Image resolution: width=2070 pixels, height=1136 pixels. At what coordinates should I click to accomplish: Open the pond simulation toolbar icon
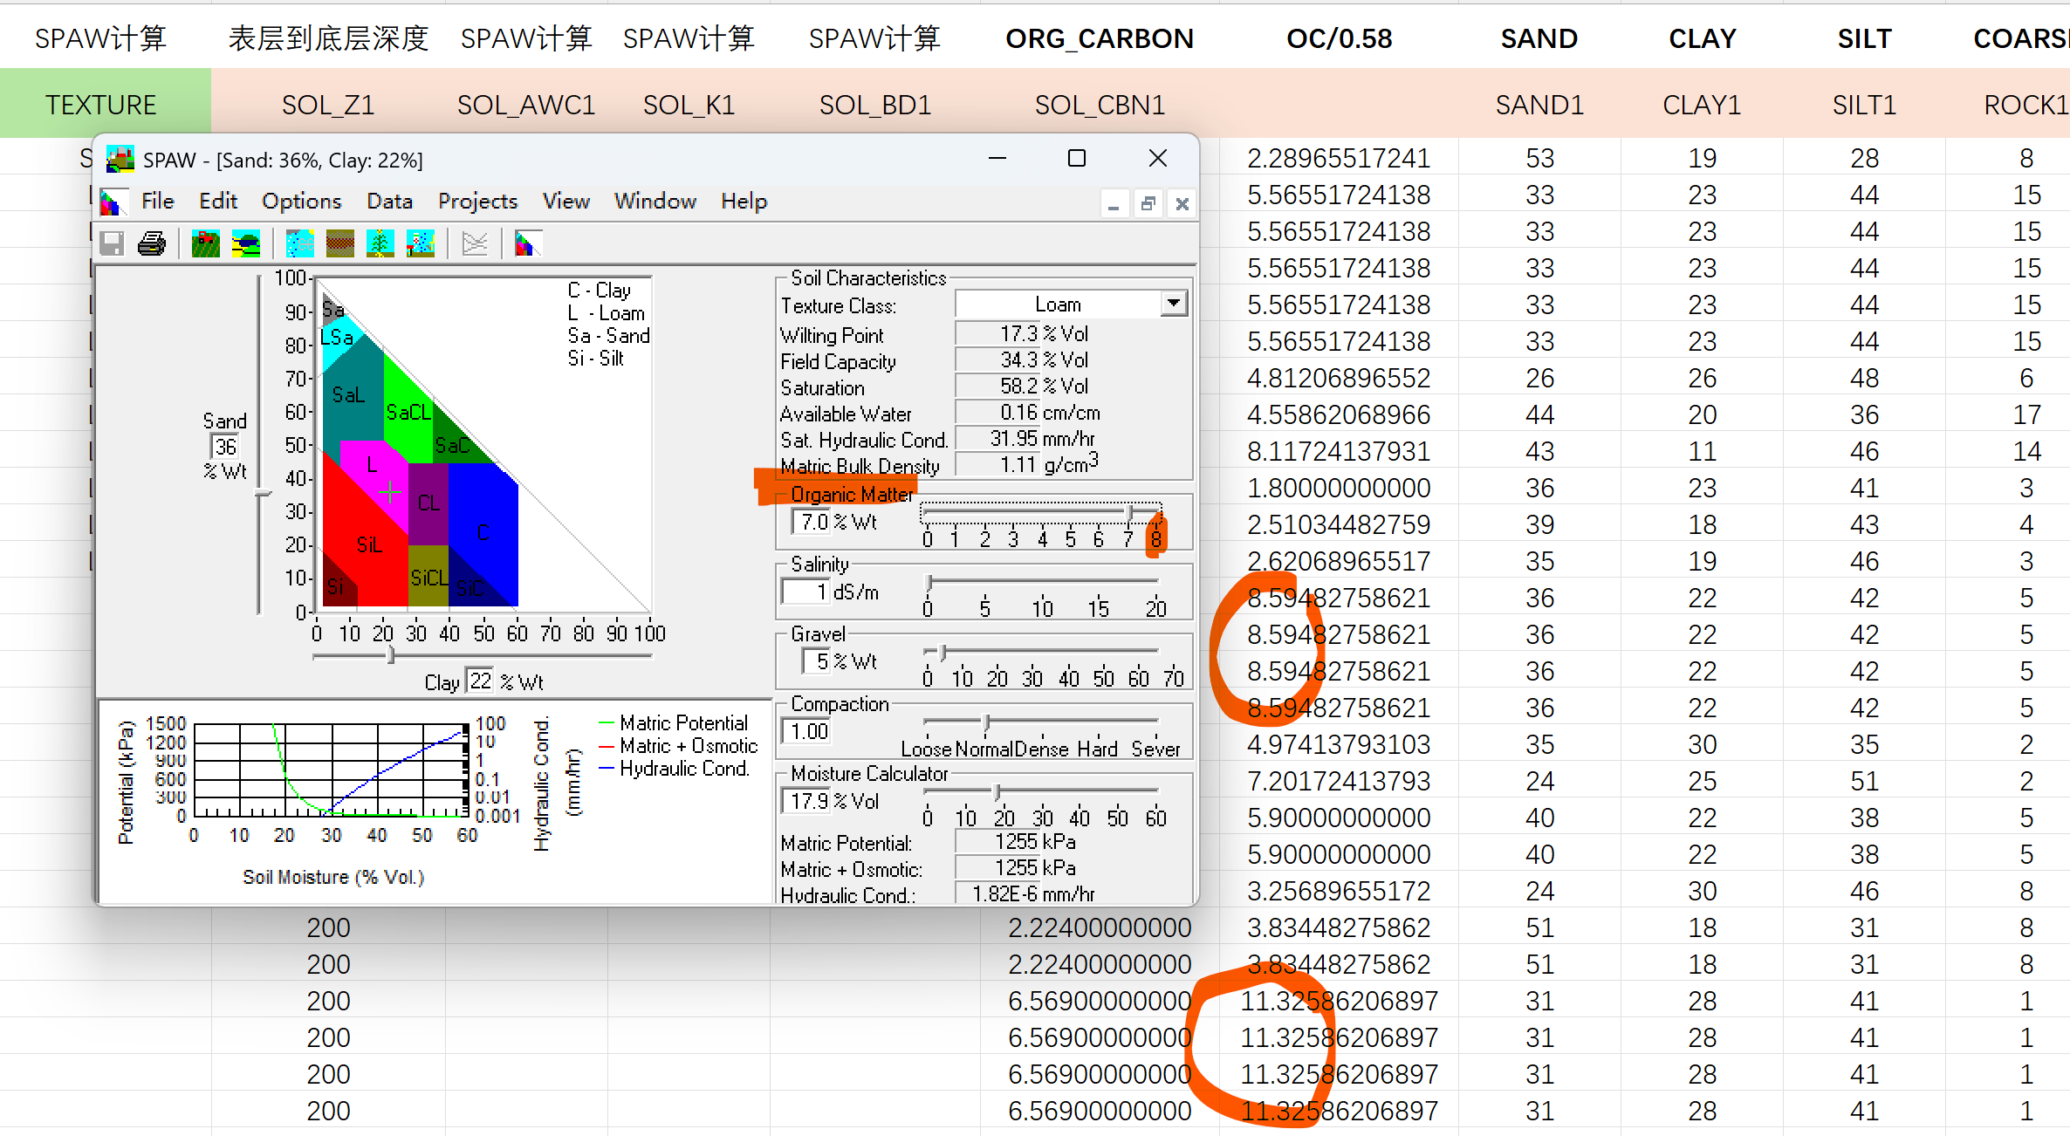pyautogui.click(x=246, y=243)
